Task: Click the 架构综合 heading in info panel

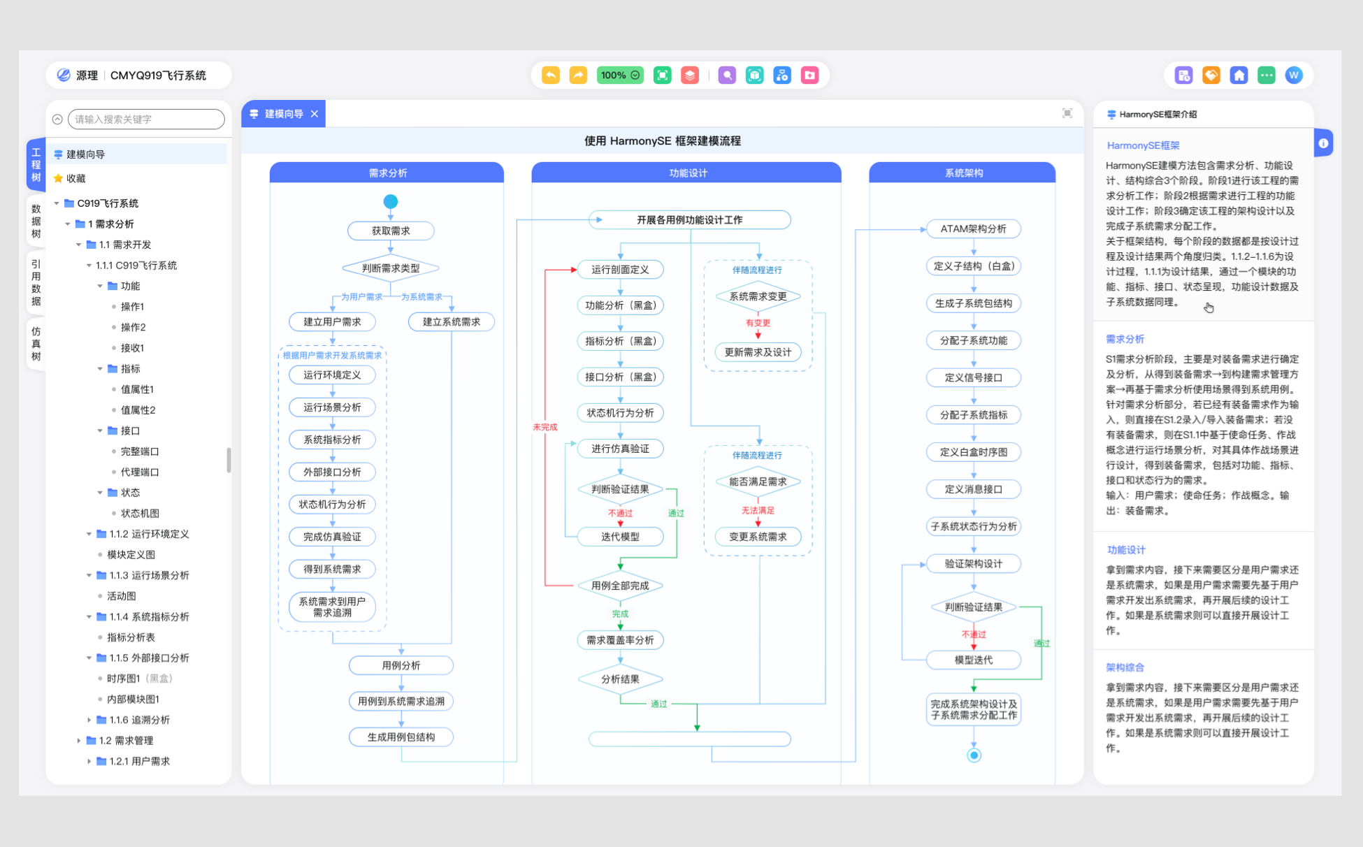Action: pyautogui.click(x=1125, y=667)
